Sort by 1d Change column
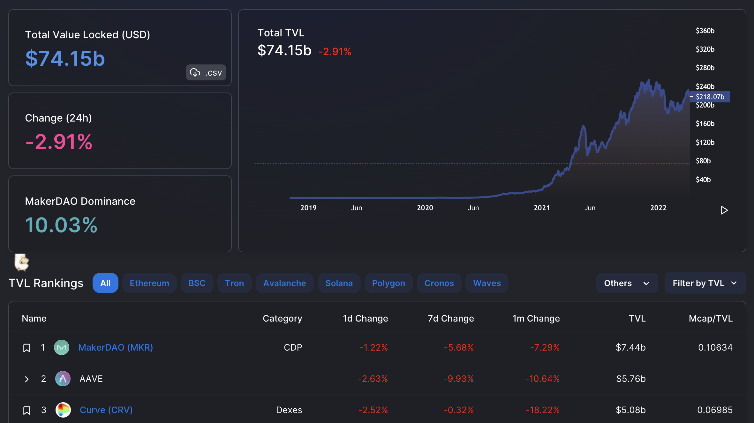754x423 pixels. pos(365,318)
